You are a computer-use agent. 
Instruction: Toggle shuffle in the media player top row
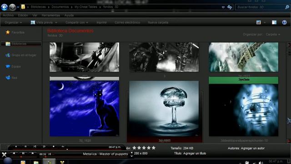[x=35, y=147]
